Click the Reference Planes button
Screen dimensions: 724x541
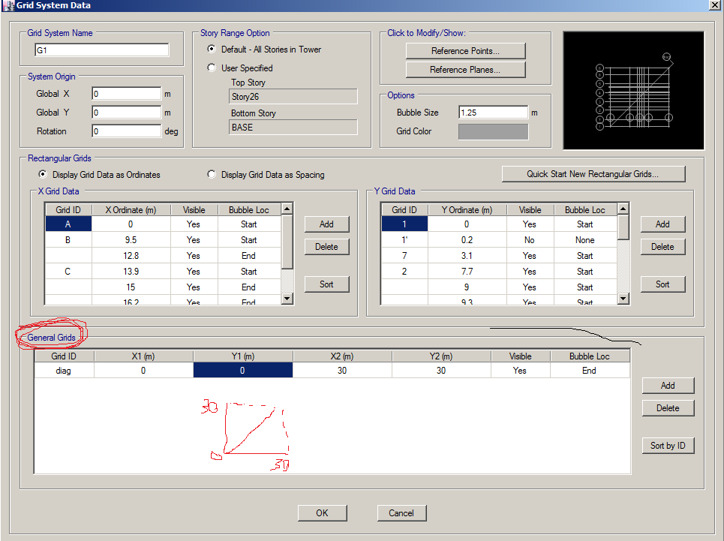[465, 70]
